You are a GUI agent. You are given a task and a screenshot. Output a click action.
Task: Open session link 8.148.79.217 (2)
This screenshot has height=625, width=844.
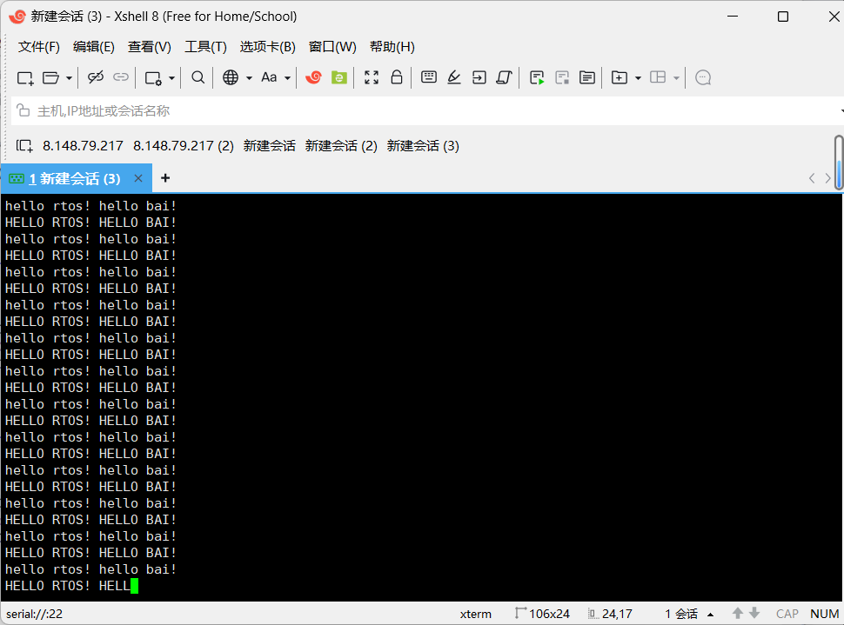(184, 146)
